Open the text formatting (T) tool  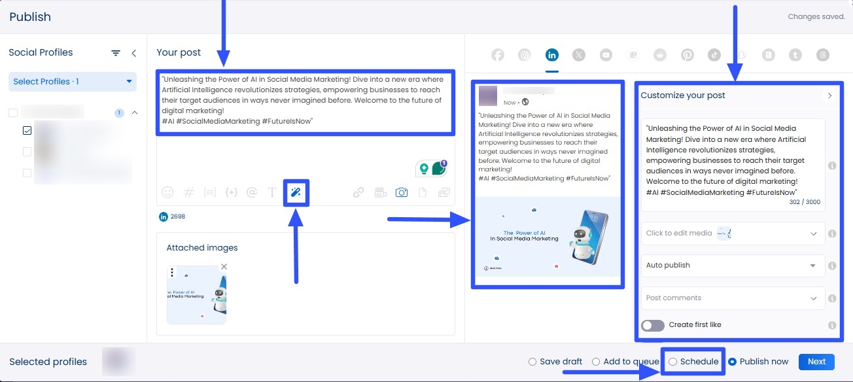pyautogui.click(x=272, y=192)
